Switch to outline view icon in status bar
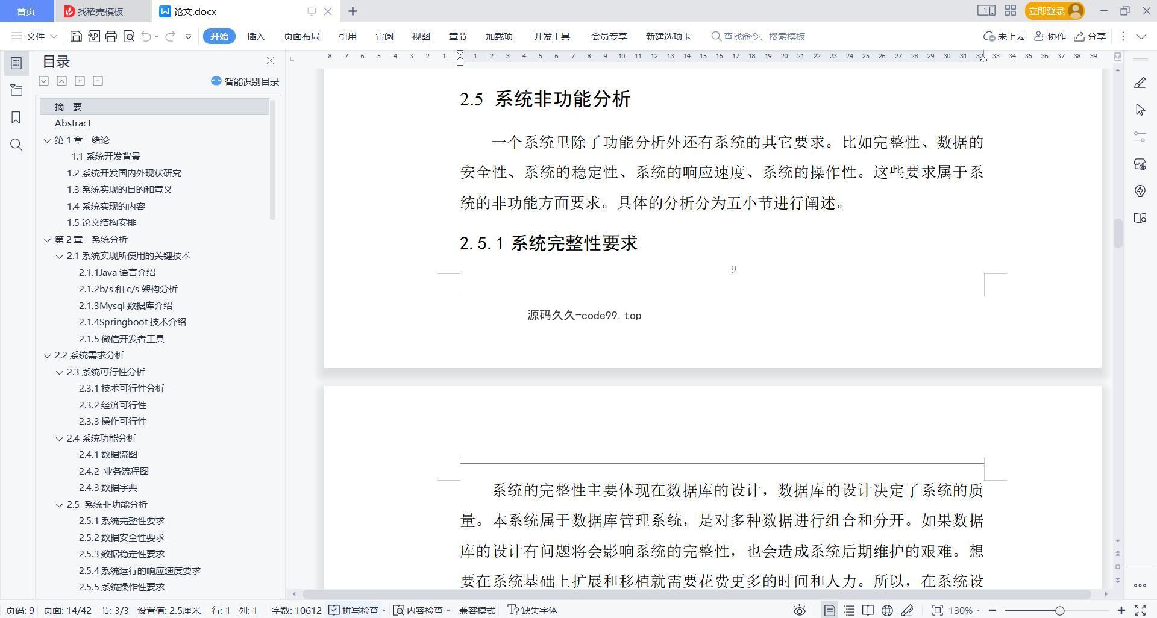 point(849,610)
